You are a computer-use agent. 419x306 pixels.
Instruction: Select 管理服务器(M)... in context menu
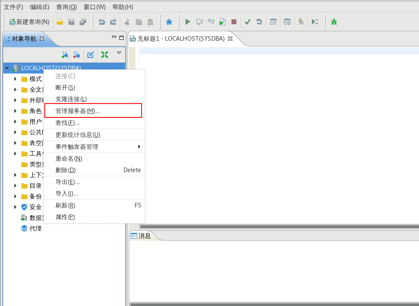tap(94, 111)
